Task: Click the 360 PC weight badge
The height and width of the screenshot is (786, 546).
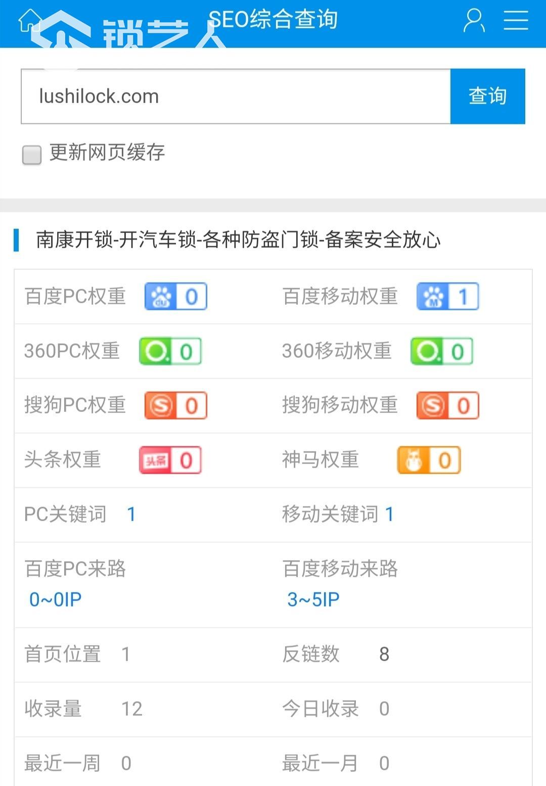Action: [170, 351]
